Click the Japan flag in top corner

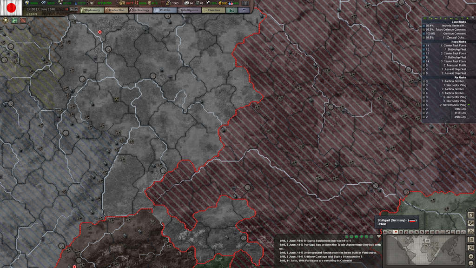click(11, 7)
